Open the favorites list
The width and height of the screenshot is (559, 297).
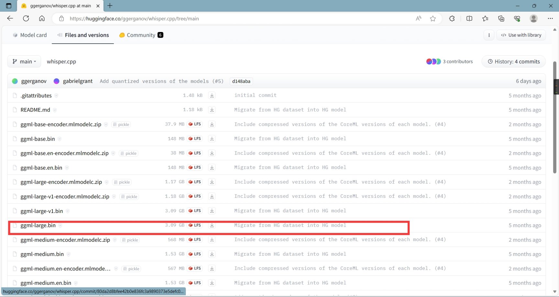[485, 18]
